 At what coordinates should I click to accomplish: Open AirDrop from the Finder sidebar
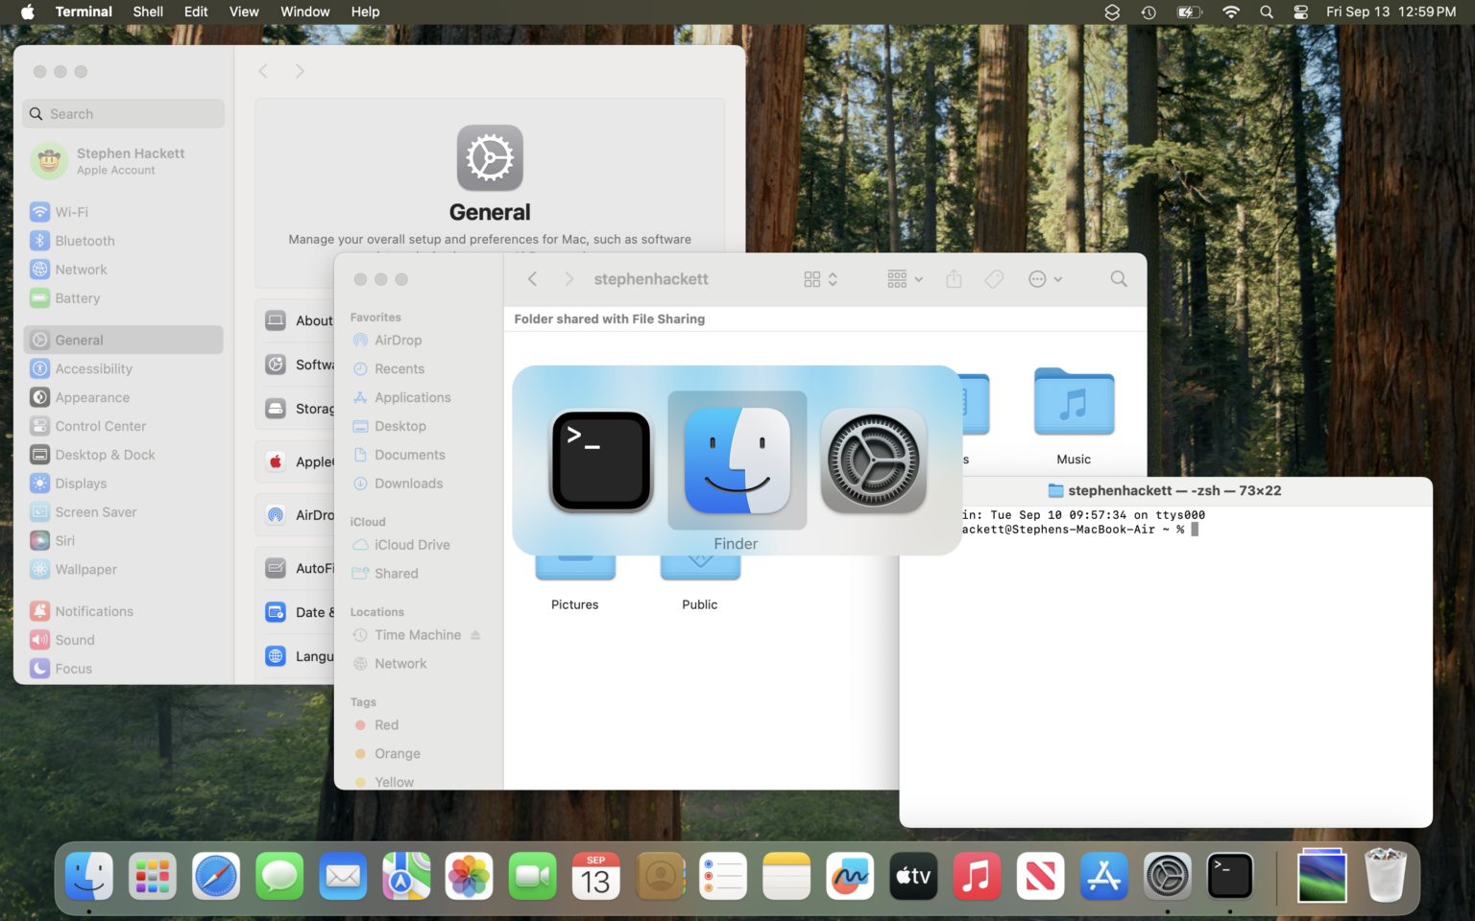[398, 340]
